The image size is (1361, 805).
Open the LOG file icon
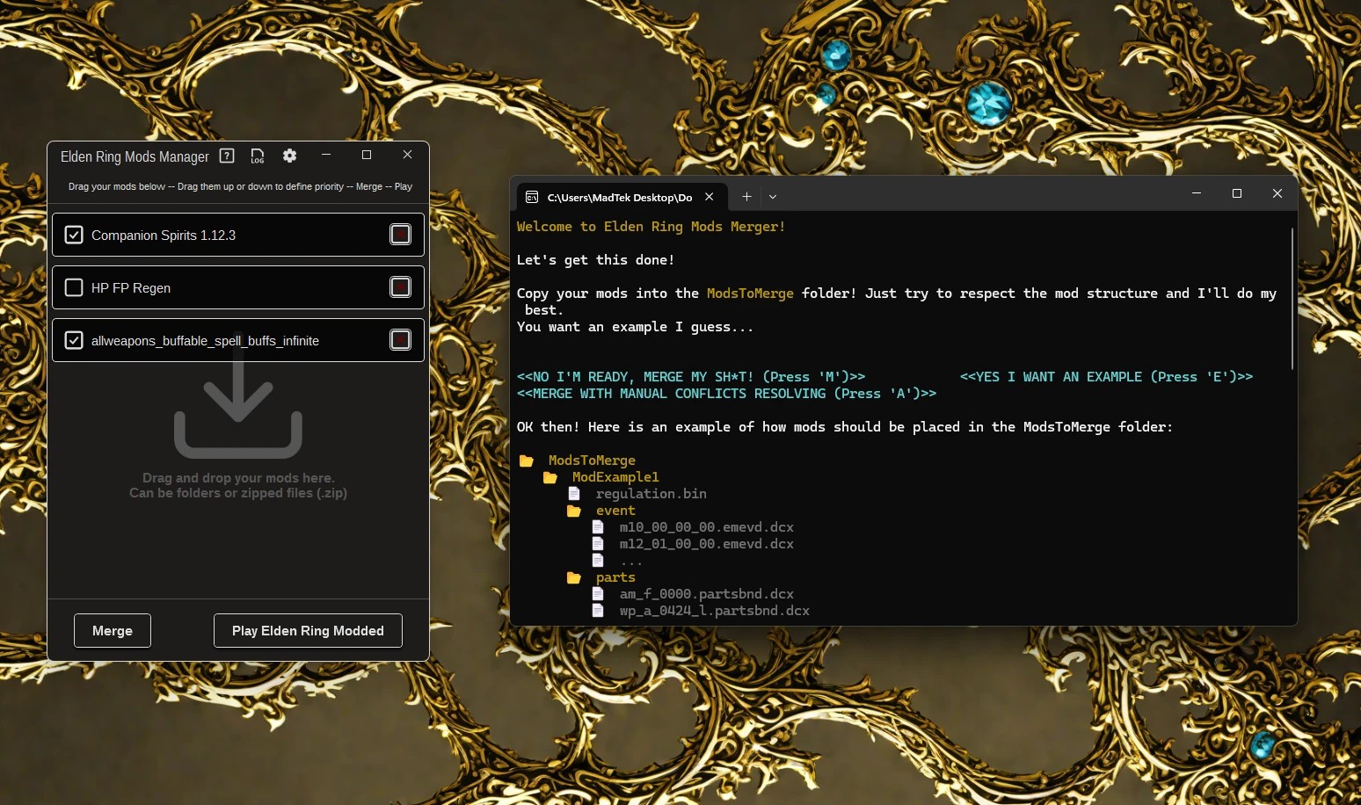258,156
